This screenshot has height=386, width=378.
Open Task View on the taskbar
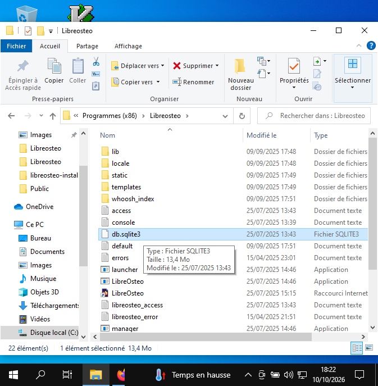click(x=67, y=375)
